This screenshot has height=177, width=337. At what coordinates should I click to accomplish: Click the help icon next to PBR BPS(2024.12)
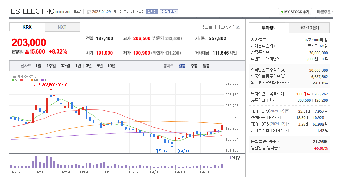(x=288, y=124)
